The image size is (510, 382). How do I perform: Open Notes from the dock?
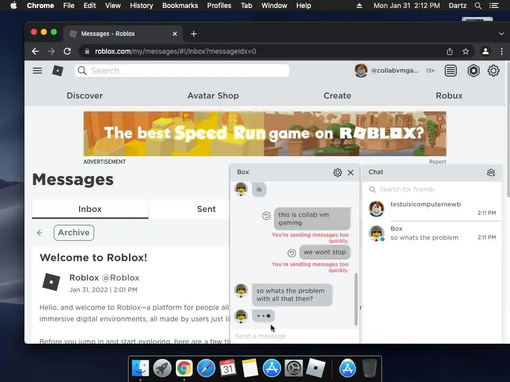pyautogui.click(x=250, y=368)
